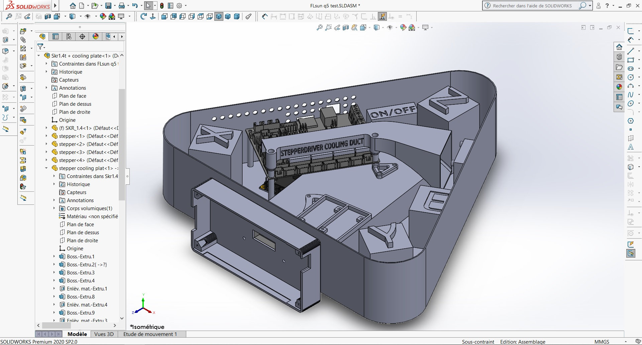This screenshot has width=642, height=345.
Task: Open the Etude de mouvement 1 tab
Action: tap(150, 334)
